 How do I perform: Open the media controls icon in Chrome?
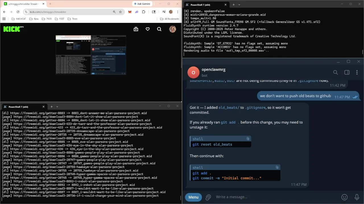(164, 12)
